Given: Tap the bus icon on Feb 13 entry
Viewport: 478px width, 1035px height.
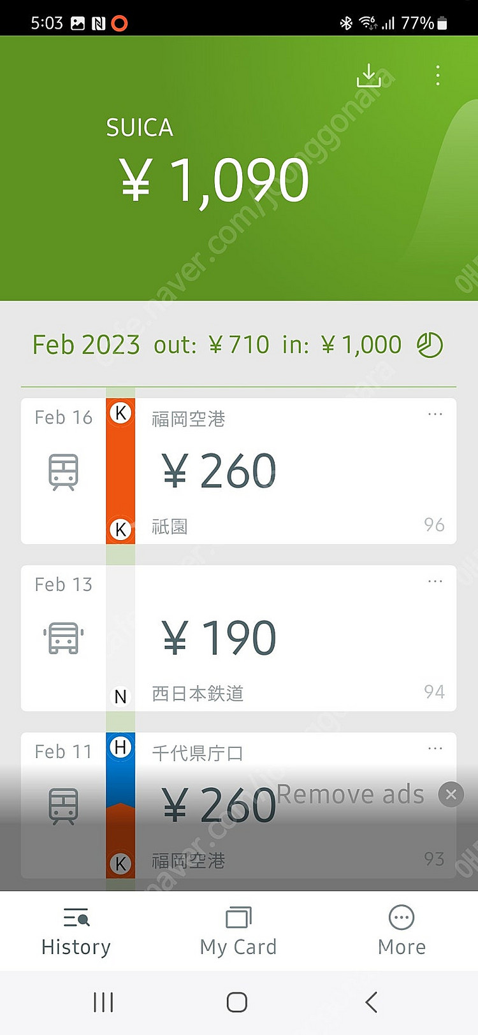Looking at the screenshot, I should [64, 638].
